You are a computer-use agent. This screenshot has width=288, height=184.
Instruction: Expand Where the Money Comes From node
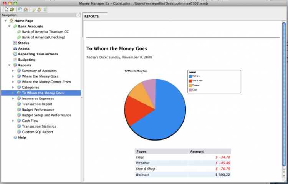point(13,82)
